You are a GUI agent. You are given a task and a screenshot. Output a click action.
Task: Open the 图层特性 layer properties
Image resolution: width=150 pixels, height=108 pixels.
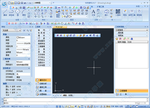pos(58,13)
